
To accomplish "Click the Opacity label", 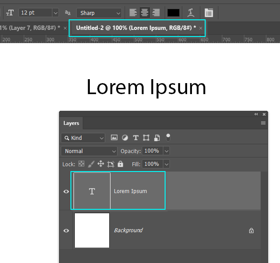I will point(131,151).
